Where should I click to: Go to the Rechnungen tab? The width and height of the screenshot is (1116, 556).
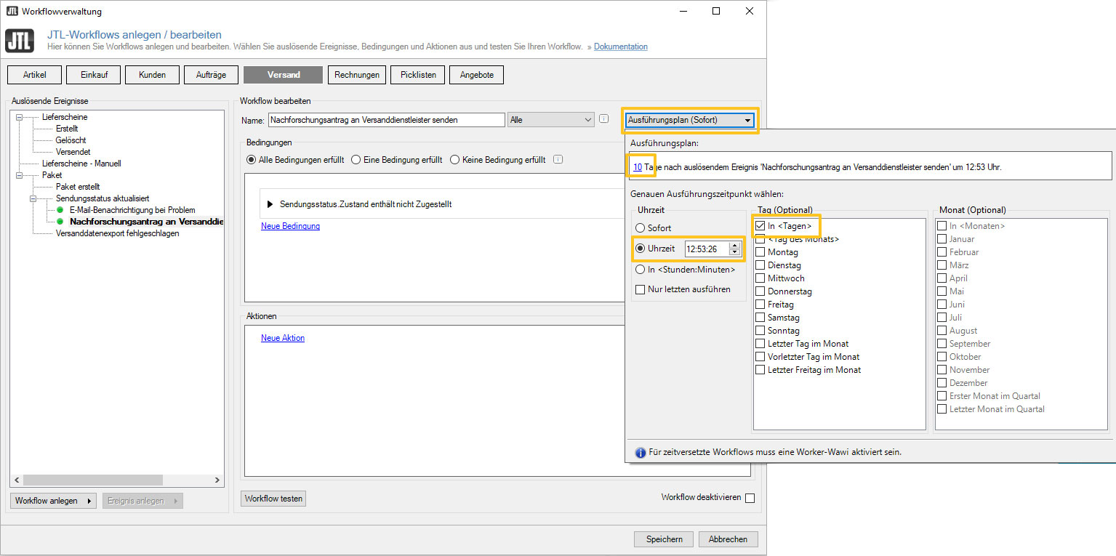coord(357,75)
